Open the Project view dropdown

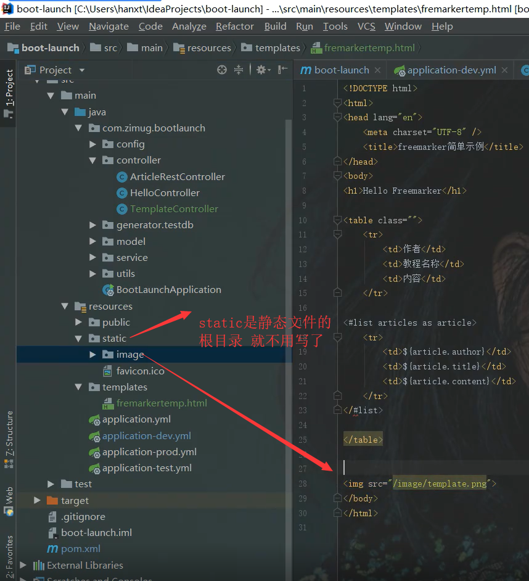click(x=82, y=70)
